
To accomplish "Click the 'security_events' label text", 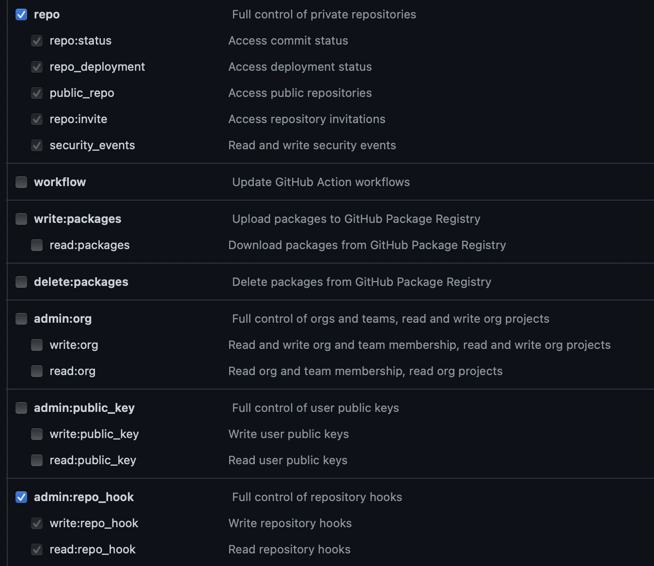I will pyautogui.click(x=93, y=145).
